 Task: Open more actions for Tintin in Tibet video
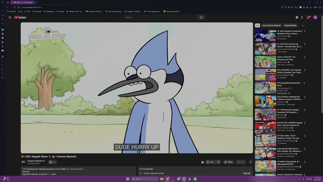[305, 57]
